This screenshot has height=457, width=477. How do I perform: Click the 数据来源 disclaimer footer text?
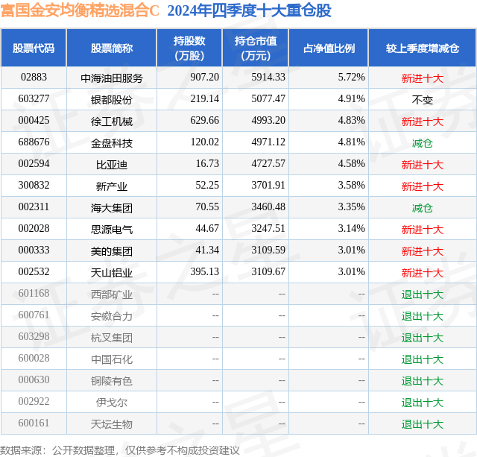pyautogui.click(x=120, y=450)
